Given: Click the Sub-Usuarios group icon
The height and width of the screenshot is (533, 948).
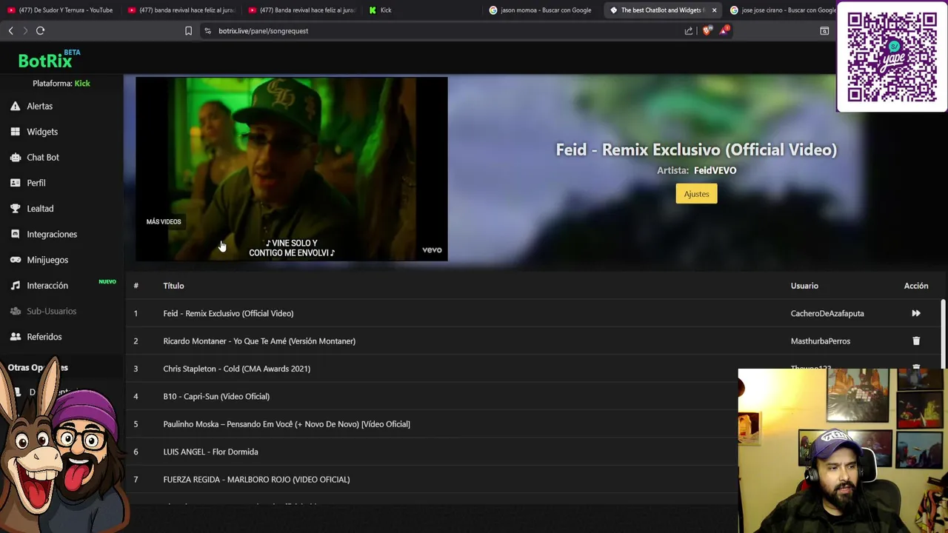Looking at the screenshot, I should pos(15,311).
